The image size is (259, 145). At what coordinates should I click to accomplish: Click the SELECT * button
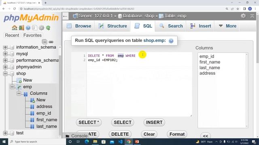[89, 122]
